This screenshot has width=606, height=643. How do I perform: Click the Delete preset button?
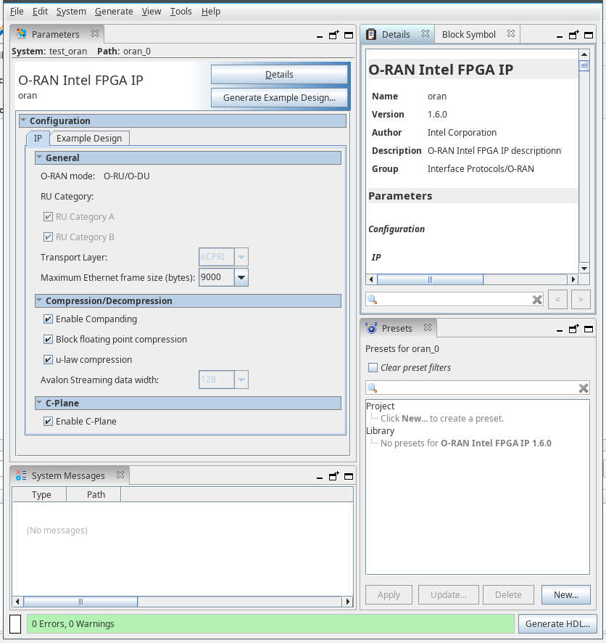tap(508, 594)
